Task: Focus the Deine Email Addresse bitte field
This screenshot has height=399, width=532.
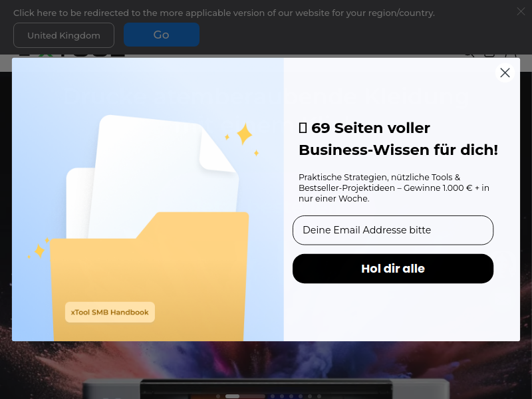Action: [393, 230]
